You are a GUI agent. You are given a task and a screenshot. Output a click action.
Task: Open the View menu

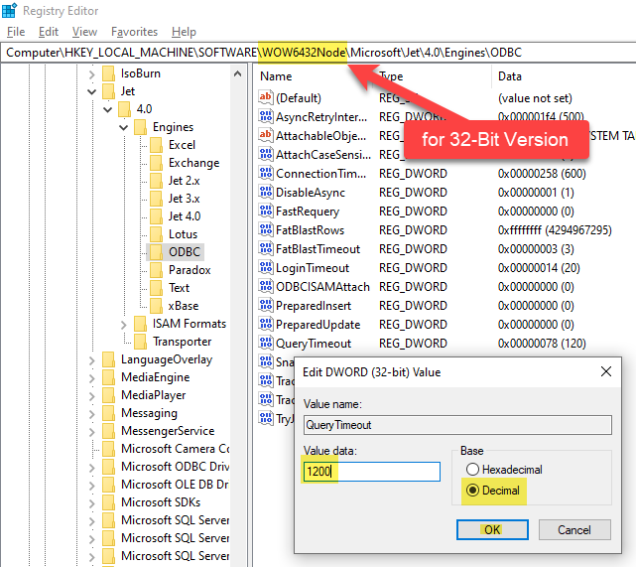tap(84, 32)
